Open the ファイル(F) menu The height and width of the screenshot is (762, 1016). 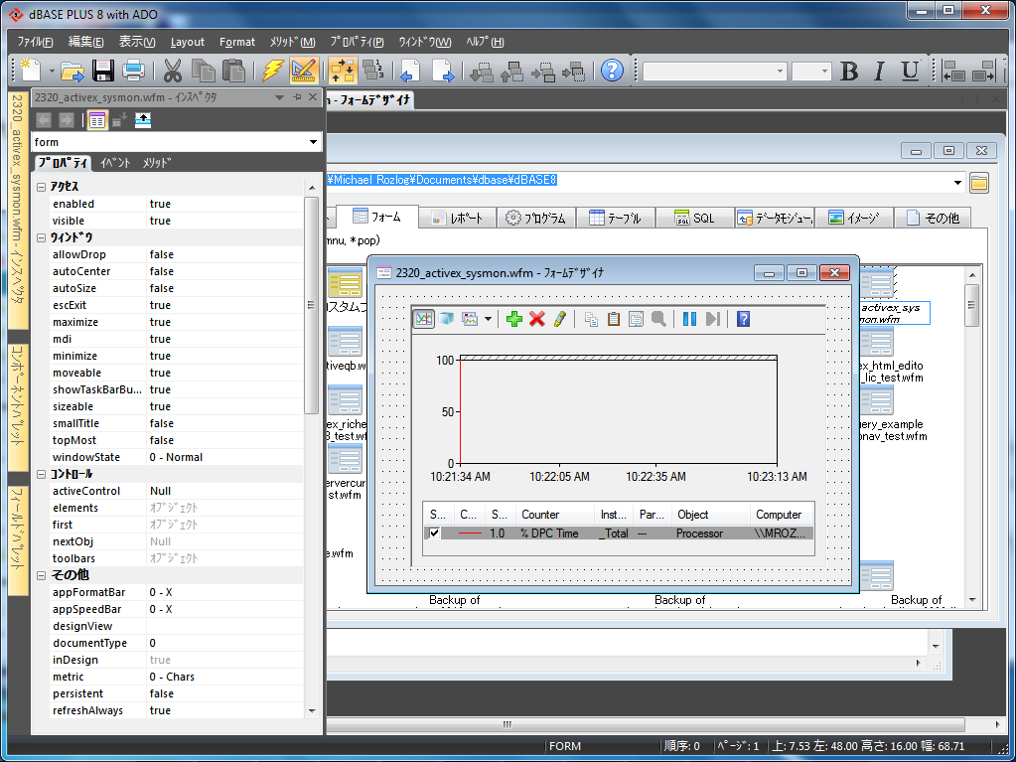click(35, 42)
